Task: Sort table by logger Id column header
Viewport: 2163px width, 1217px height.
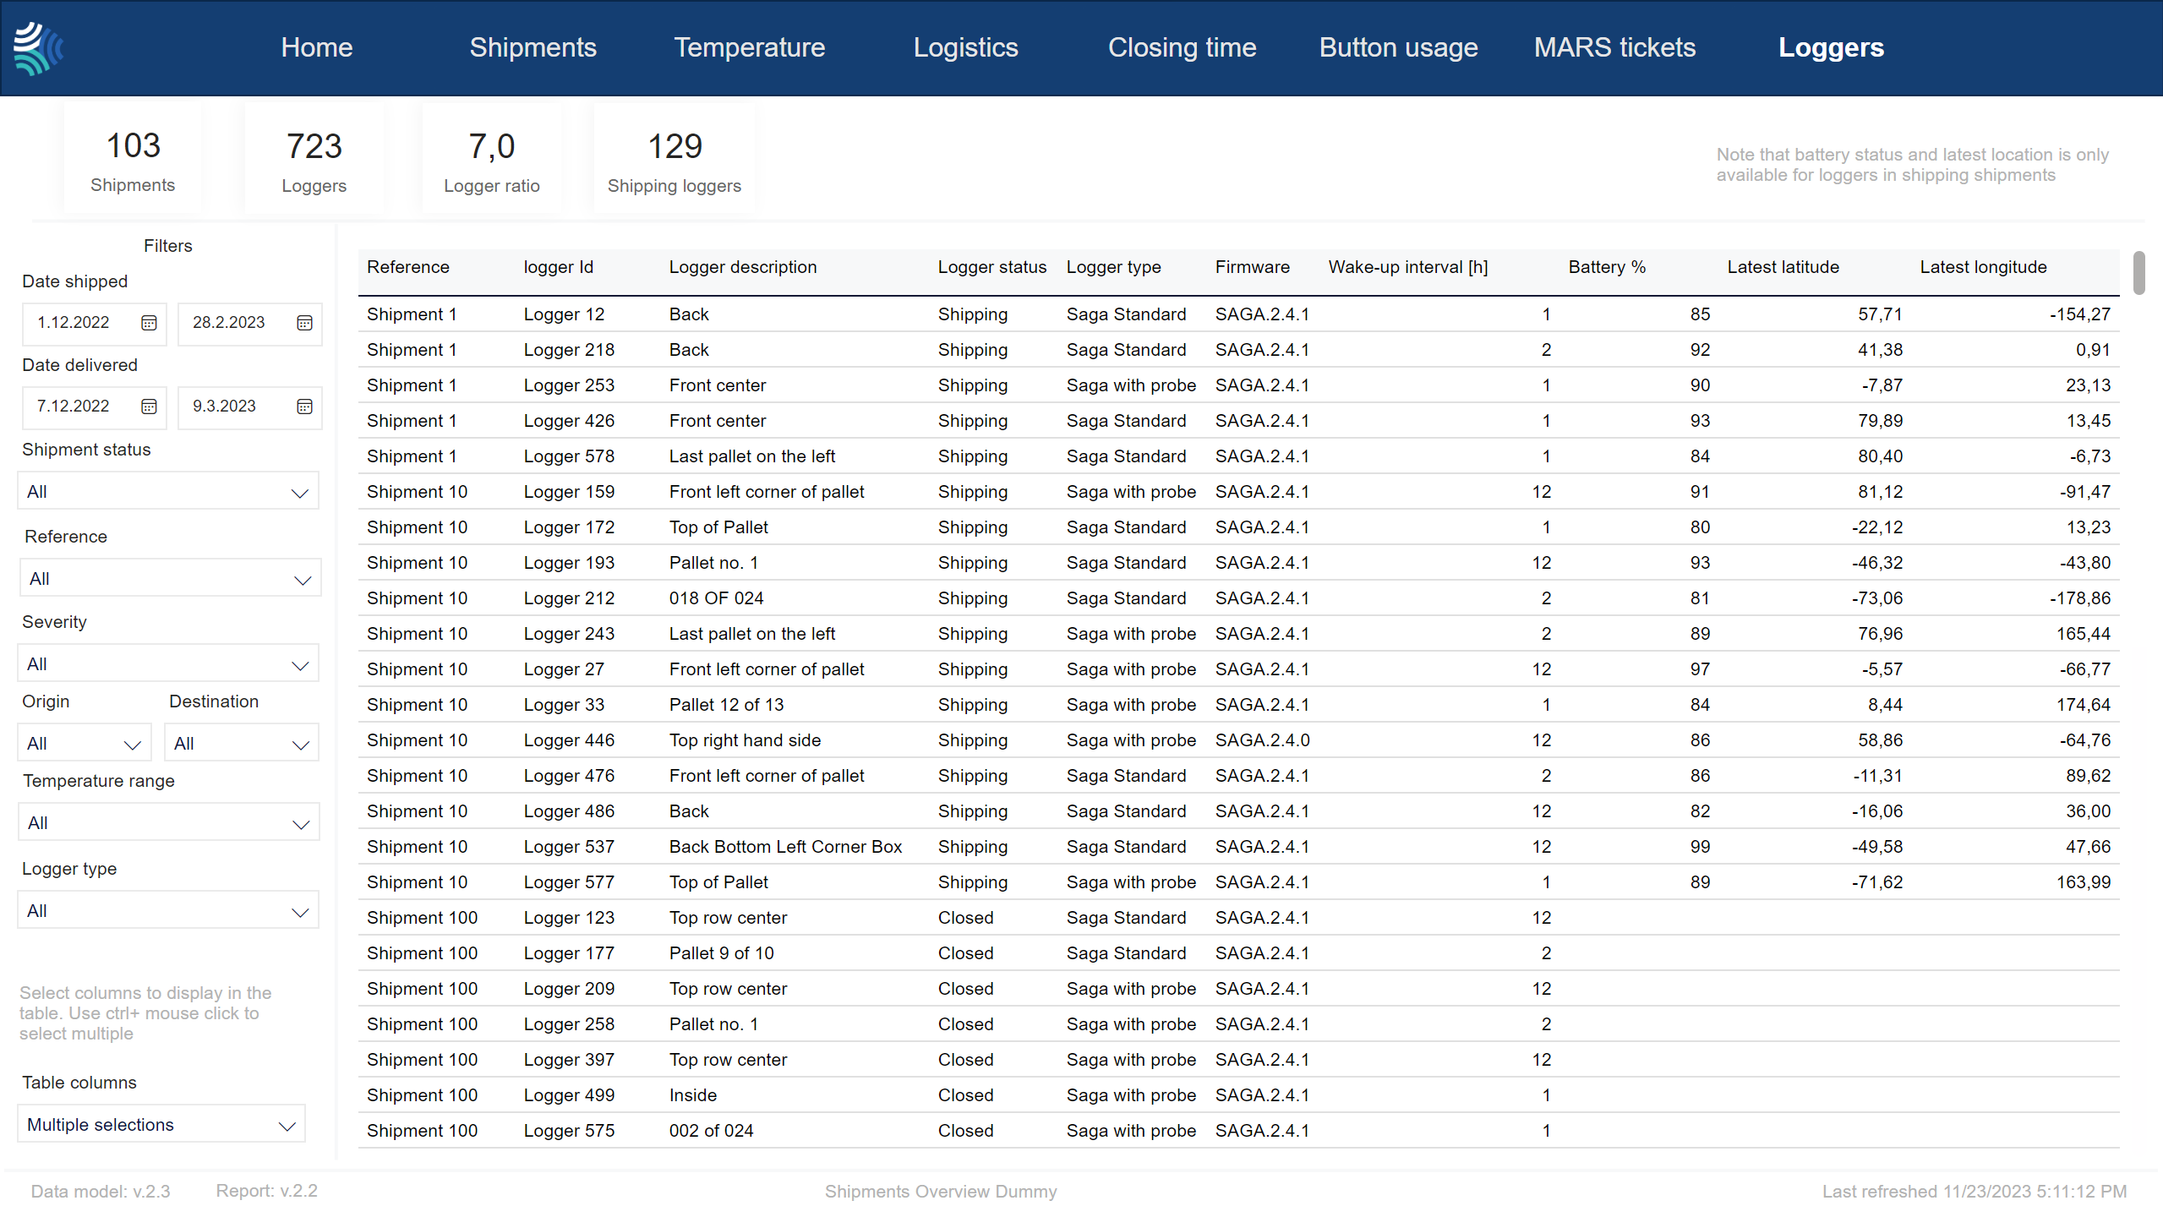Action: tap(559, 267)
